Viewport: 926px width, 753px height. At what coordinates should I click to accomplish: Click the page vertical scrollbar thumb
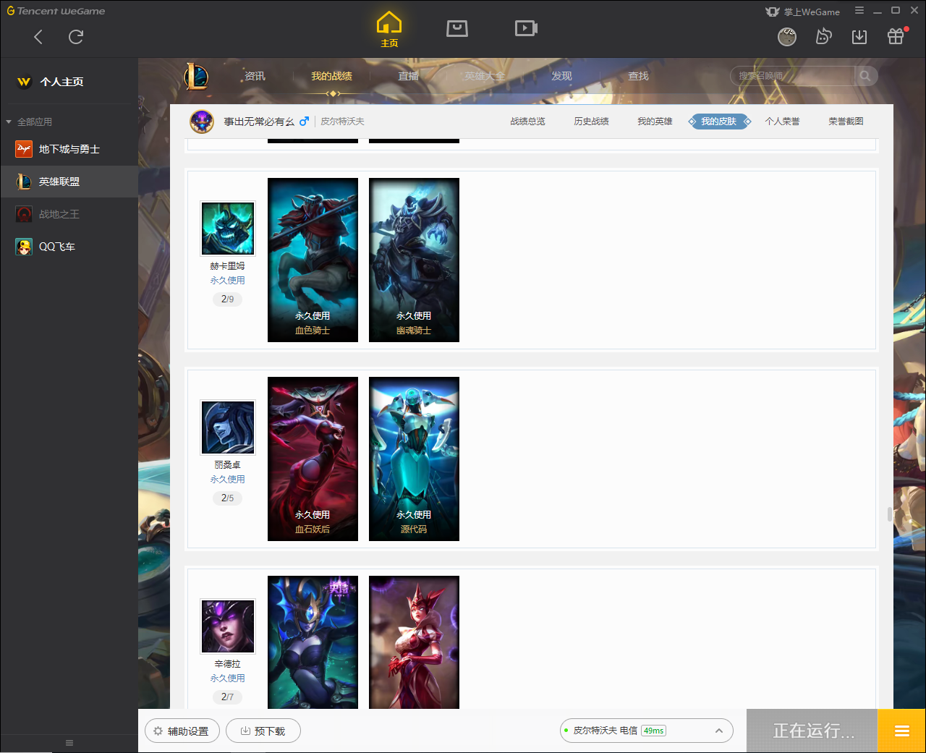click(x=890, y=514)
